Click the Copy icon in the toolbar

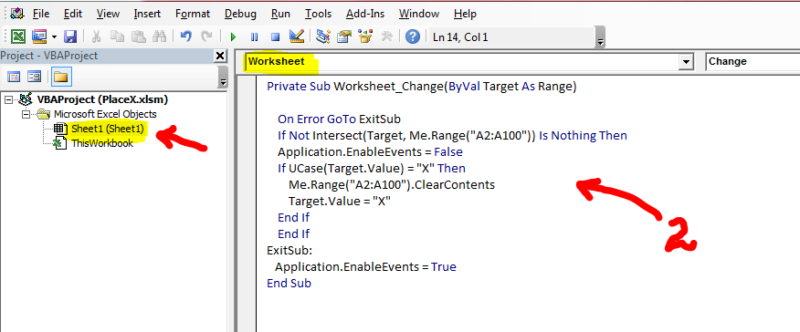pyautogui.click(x=117, y=36)
